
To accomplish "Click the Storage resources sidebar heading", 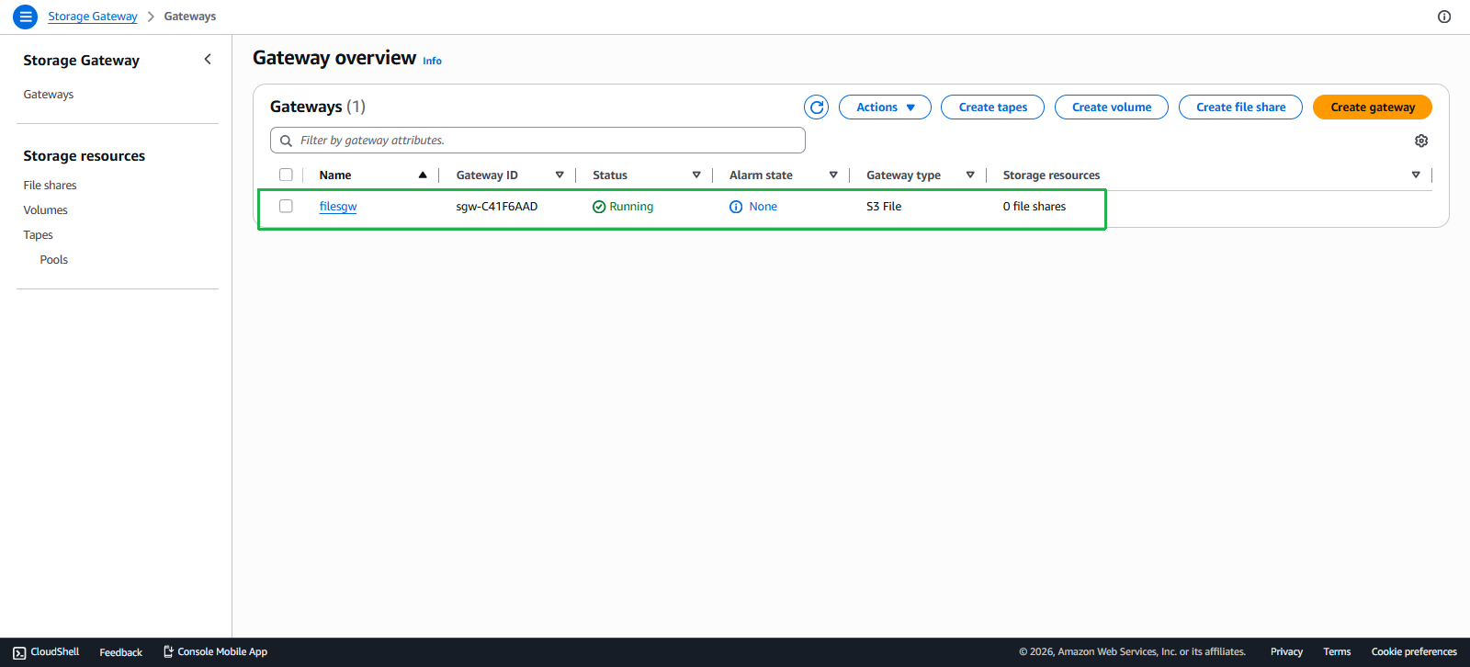I will click(85, 156).
